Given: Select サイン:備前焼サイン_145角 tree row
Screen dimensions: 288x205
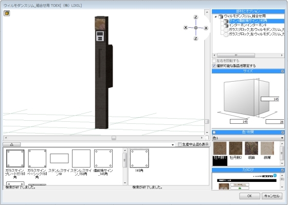Looking at the screenshot, I should (x=257, y=21).
